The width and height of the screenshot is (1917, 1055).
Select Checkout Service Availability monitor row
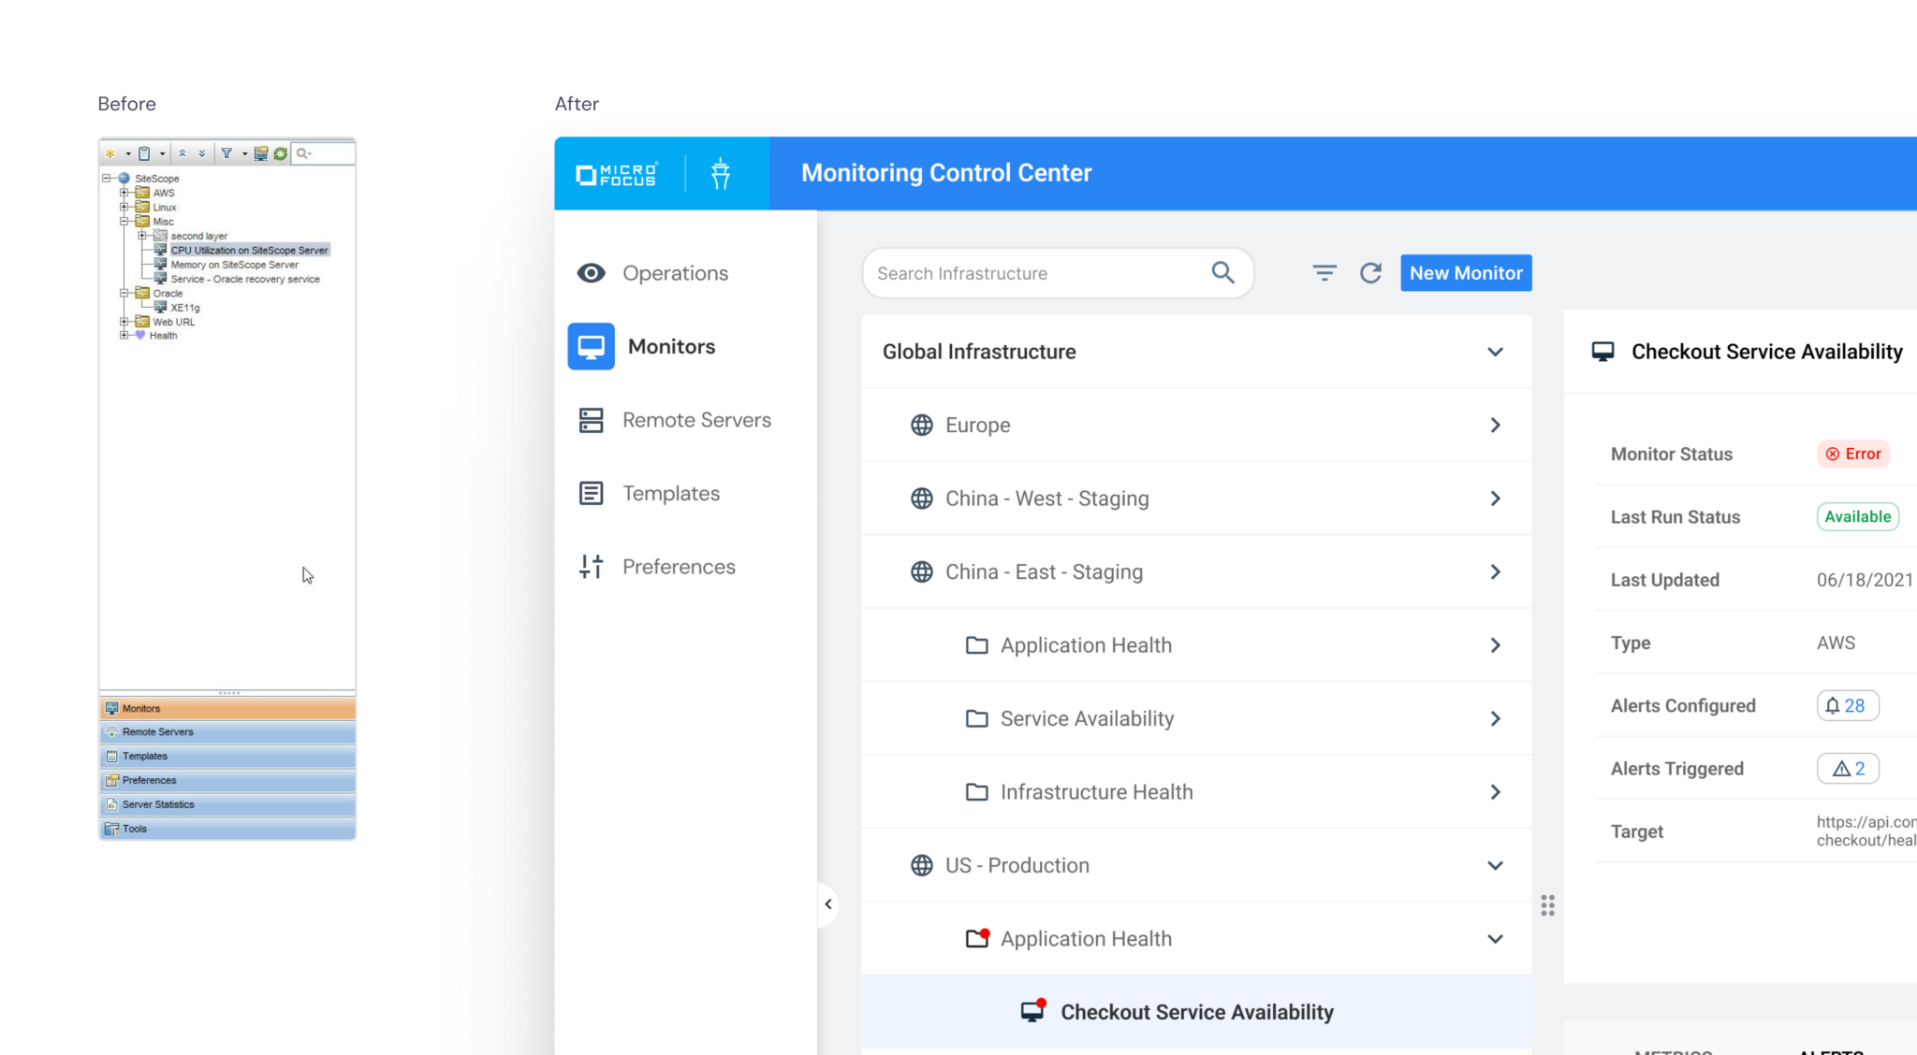pyautogui.click(x=1195, y=1012)
